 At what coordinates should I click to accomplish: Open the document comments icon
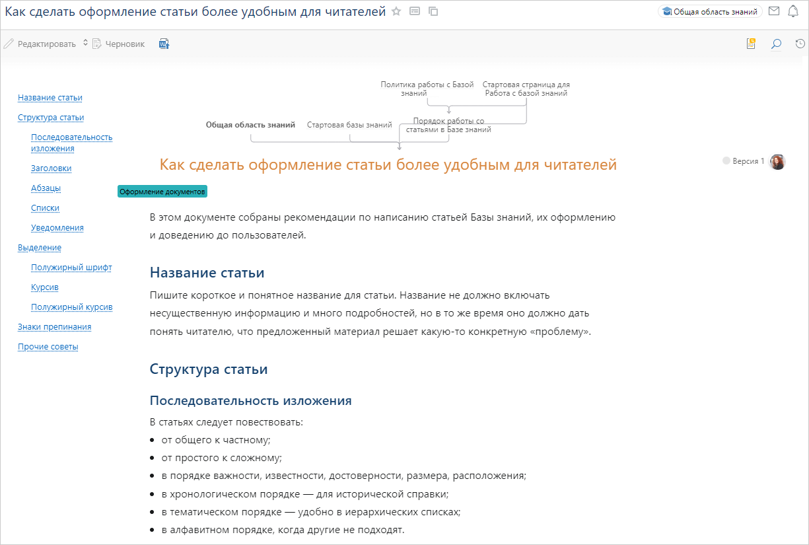751,44
